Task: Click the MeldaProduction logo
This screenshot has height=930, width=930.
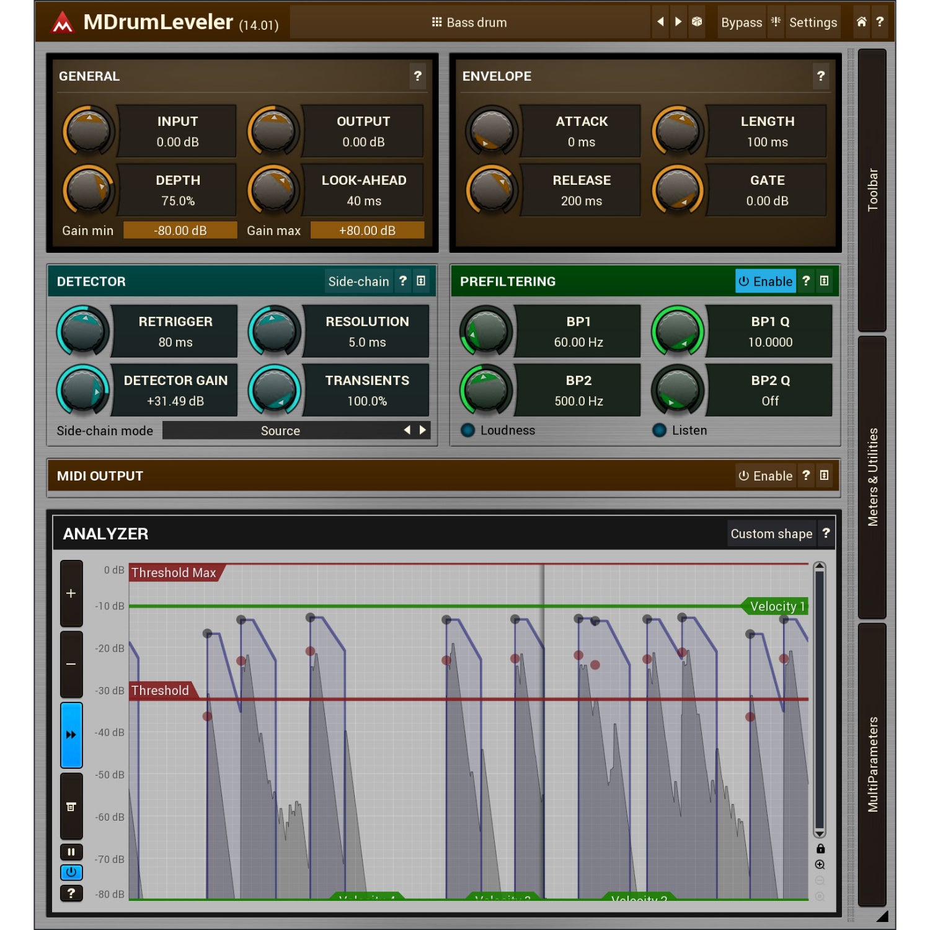Action: [x=63, y=23]
